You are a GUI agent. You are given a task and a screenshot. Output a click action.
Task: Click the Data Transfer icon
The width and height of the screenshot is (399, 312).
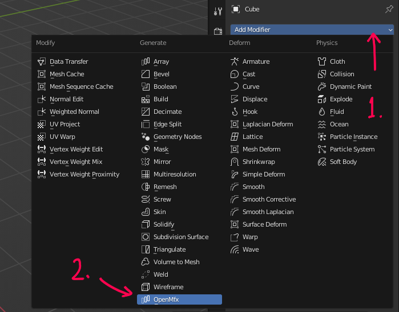click(x=41, y=61)
